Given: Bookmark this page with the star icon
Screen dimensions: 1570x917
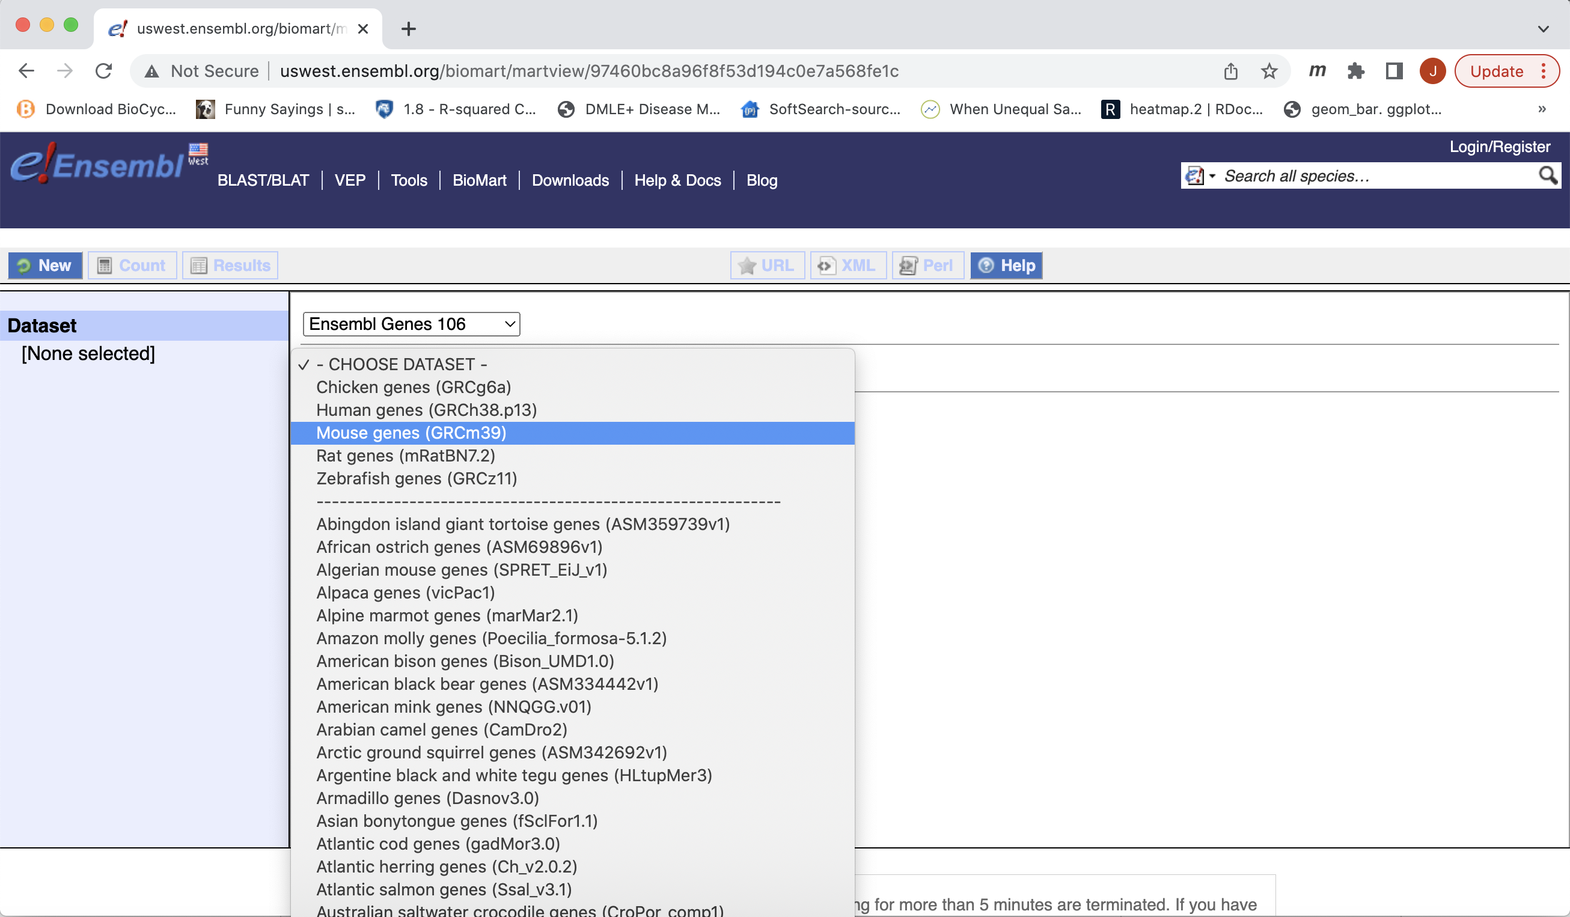Looking at the screenshot, I should [x=1269, y=71].
